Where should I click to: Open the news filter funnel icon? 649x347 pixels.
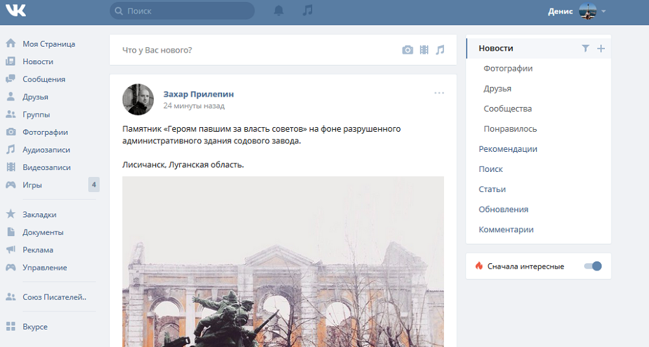(x=585, y=48)
